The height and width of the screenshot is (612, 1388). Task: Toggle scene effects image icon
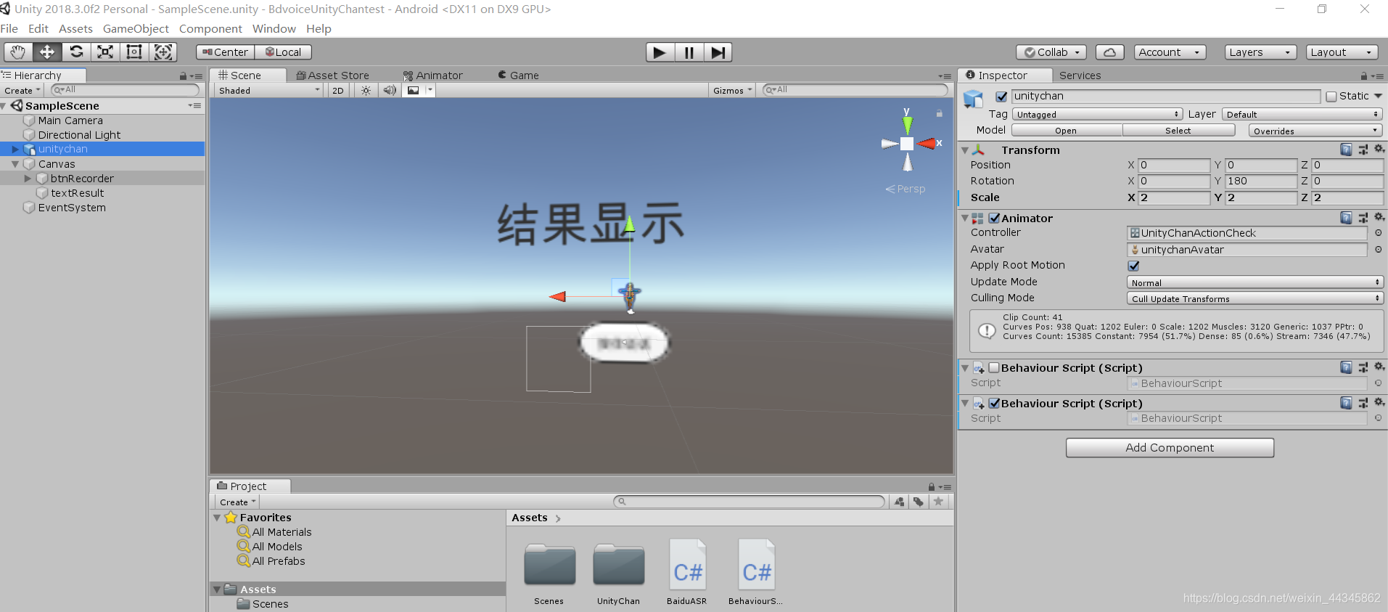tap(414, 91)
